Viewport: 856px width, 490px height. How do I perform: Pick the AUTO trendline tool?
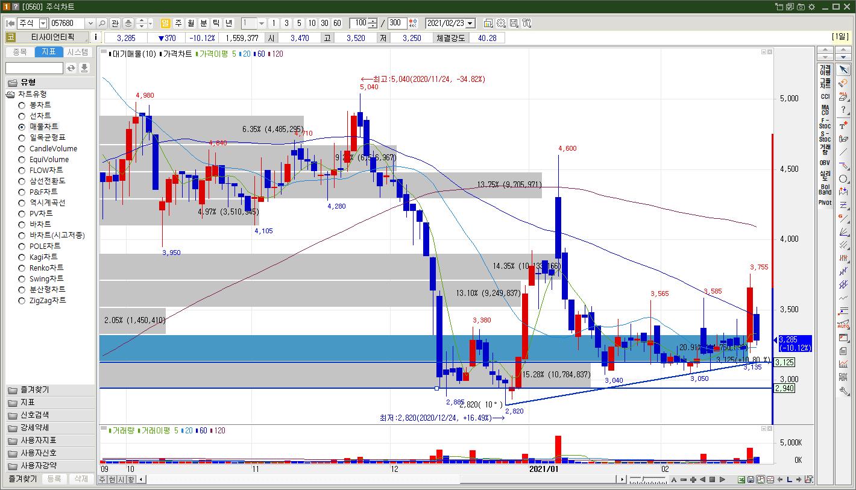843,324
